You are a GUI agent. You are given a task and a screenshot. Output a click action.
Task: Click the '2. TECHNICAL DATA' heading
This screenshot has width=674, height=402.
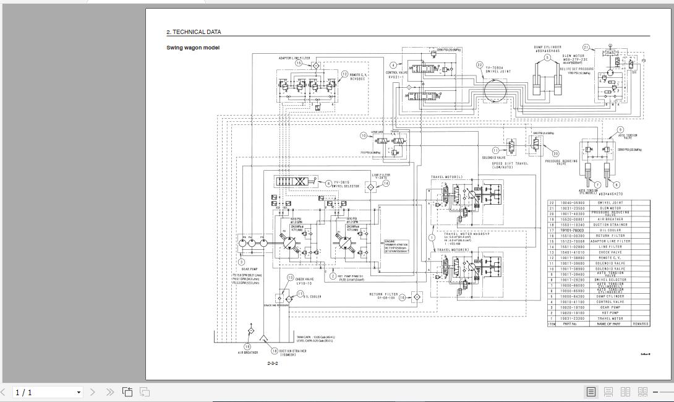pyautogui.click(x=194, y=32)
